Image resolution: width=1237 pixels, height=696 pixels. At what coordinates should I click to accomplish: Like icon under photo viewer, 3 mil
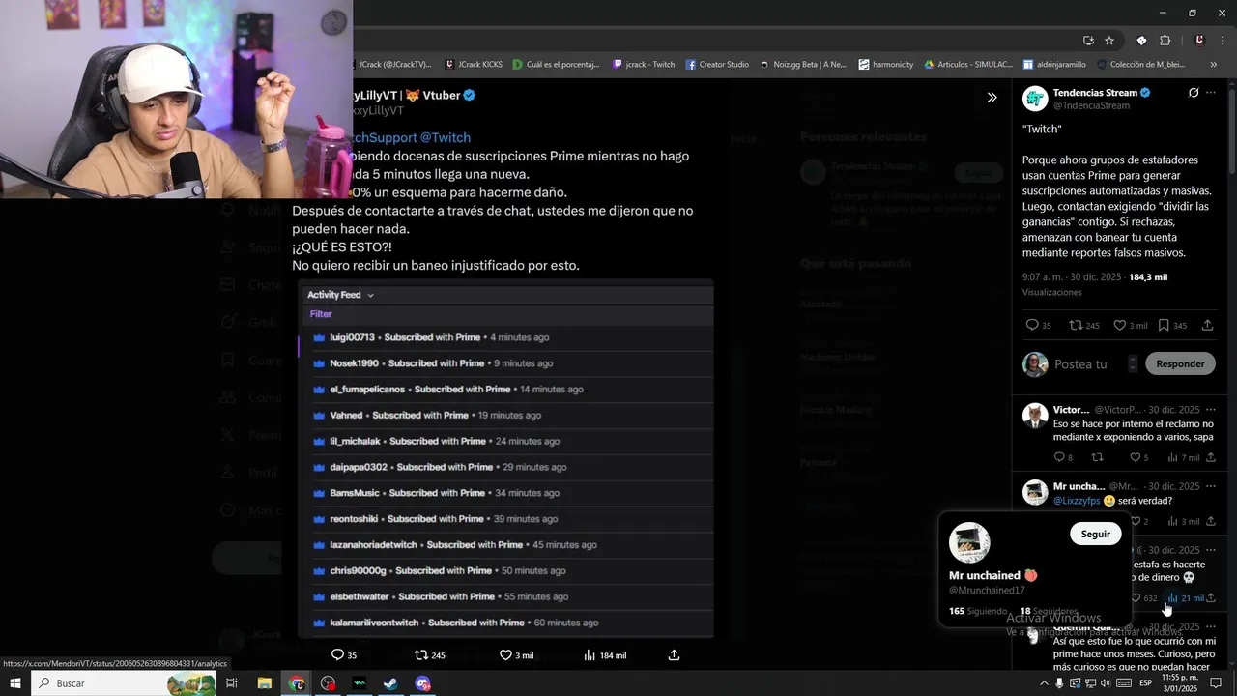coord(516,654)
